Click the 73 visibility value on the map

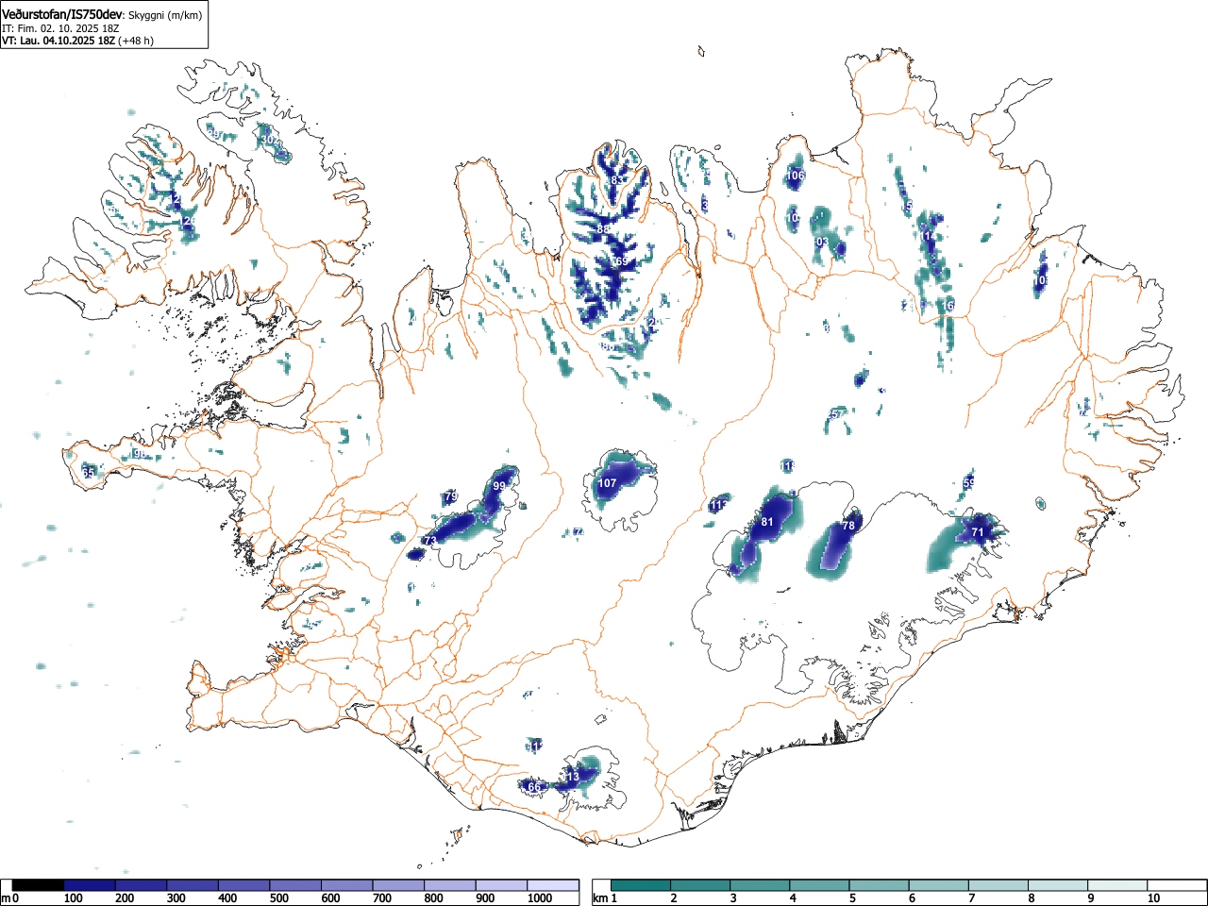tap(430, 541)
